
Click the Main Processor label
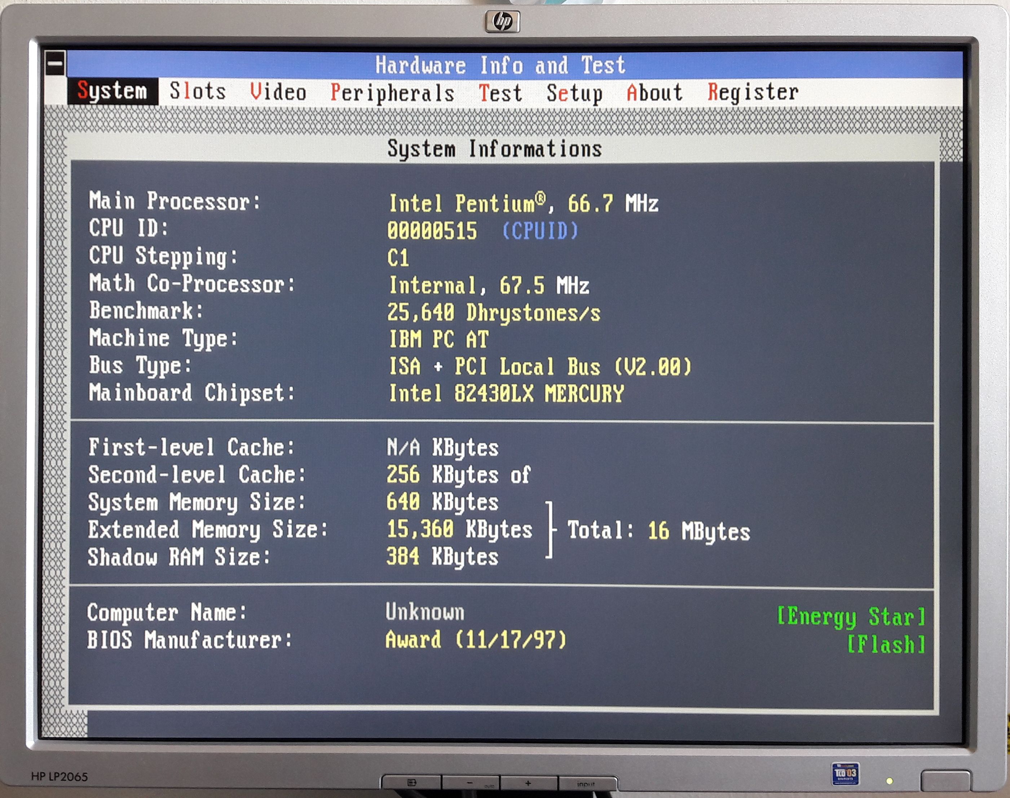point(175,201)
